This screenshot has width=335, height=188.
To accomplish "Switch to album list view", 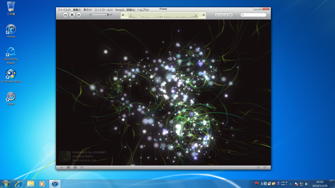I will click(221, 15).
